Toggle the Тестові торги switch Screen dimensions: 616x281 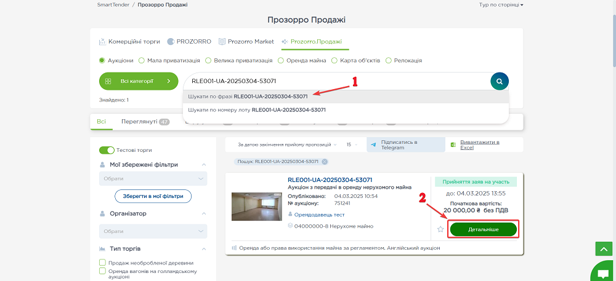pyautogui.click(x=107, y=150)
